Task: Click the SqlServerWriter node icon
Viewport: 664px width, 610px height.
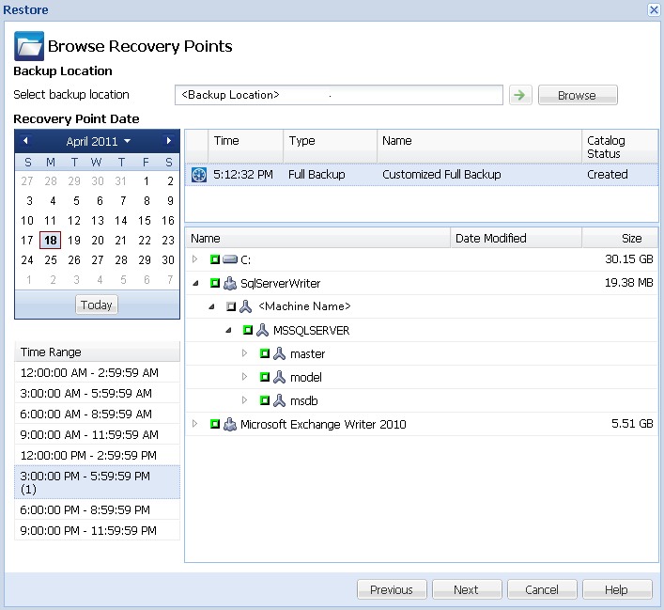Action: tap(231, 283)
